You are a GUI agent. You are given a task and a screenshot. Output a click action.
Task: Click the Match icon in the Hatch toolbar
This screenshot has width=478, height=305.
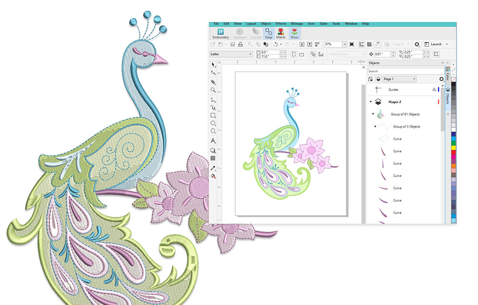[281, 33]
